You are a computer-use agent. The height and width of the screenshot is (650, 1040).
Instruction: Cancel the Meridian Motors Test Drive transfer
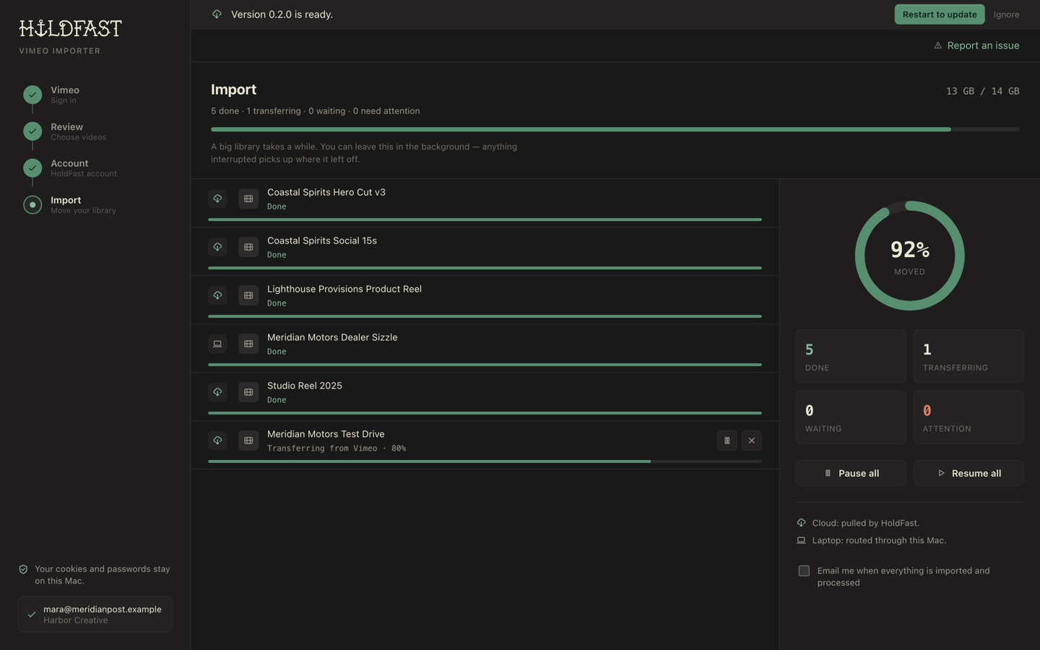click(751, 441)
